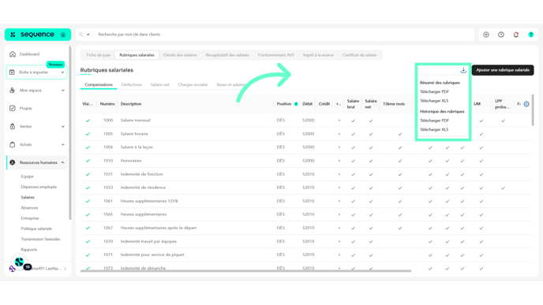The width and height of the screenshot is (543, 305).
Task: Open Politique salariale in the sidebar
Action: [x=36, y=229]
